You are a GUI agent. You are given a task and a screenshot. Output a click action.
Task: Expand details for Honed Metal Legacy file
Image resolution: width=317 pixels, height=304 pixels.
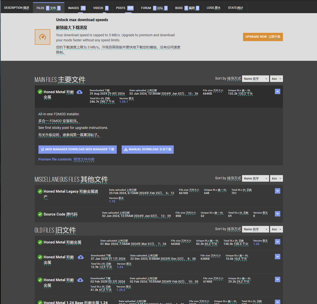click(277, 191)
